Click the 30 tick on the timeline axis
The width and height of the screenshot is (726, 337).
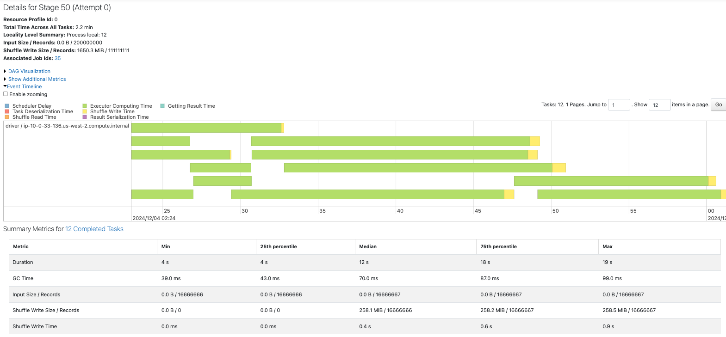point(245,211)
